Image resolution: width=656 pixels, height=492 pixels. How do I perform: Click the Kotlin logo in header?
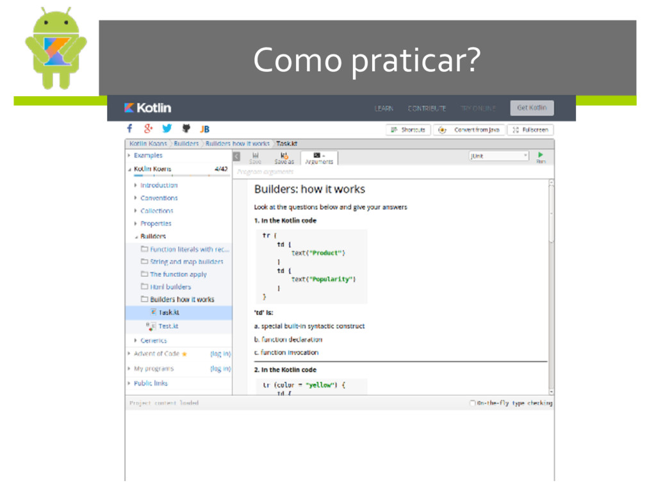(x=148, y=108)
